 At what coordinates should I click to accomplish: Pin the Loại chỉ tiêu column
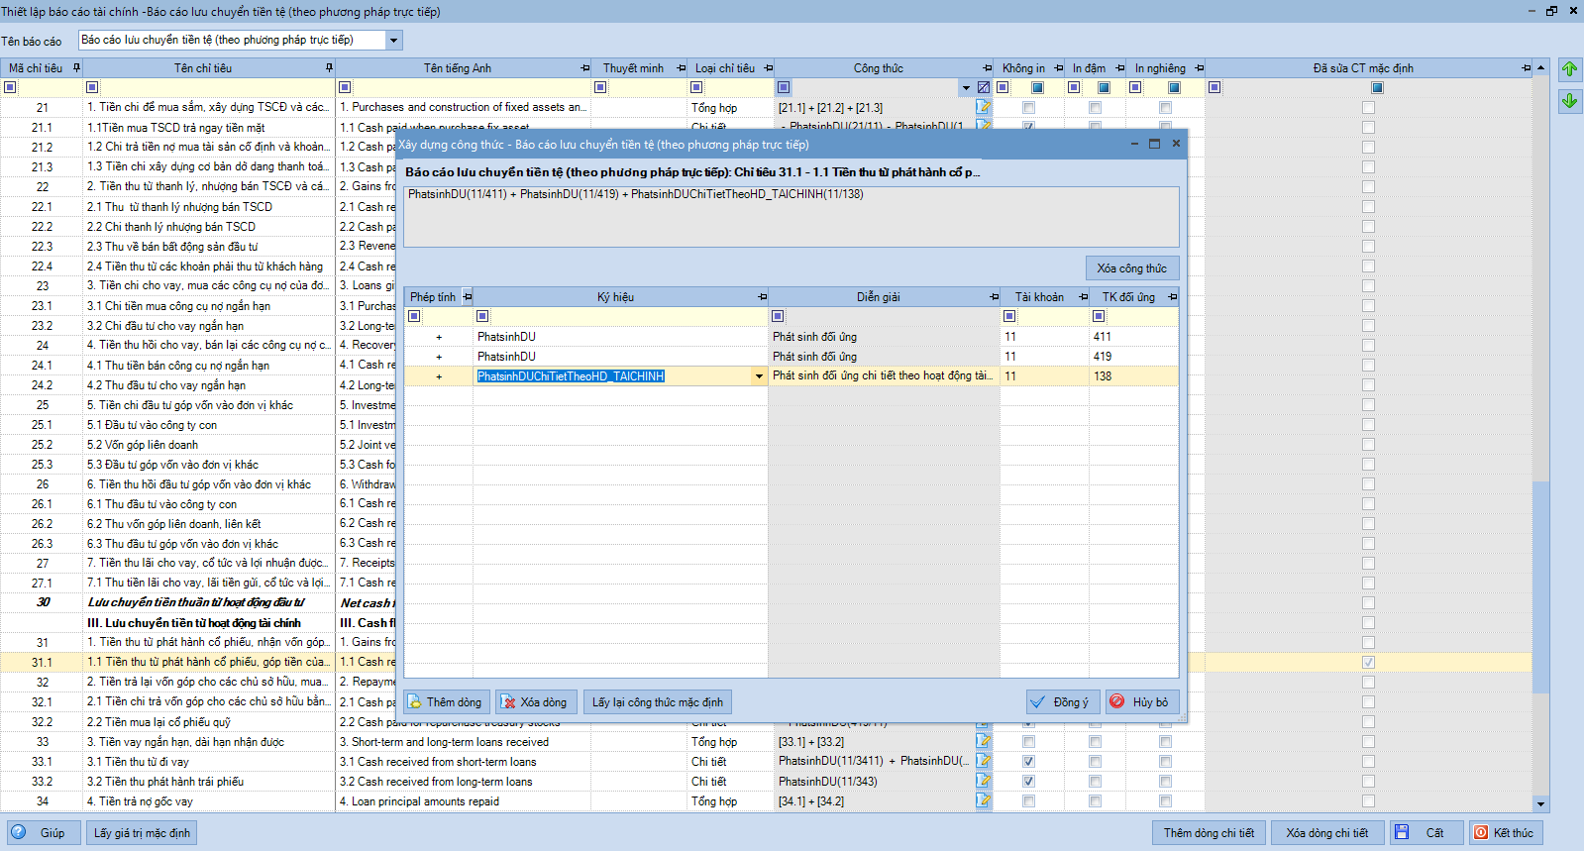click(768, 68)
